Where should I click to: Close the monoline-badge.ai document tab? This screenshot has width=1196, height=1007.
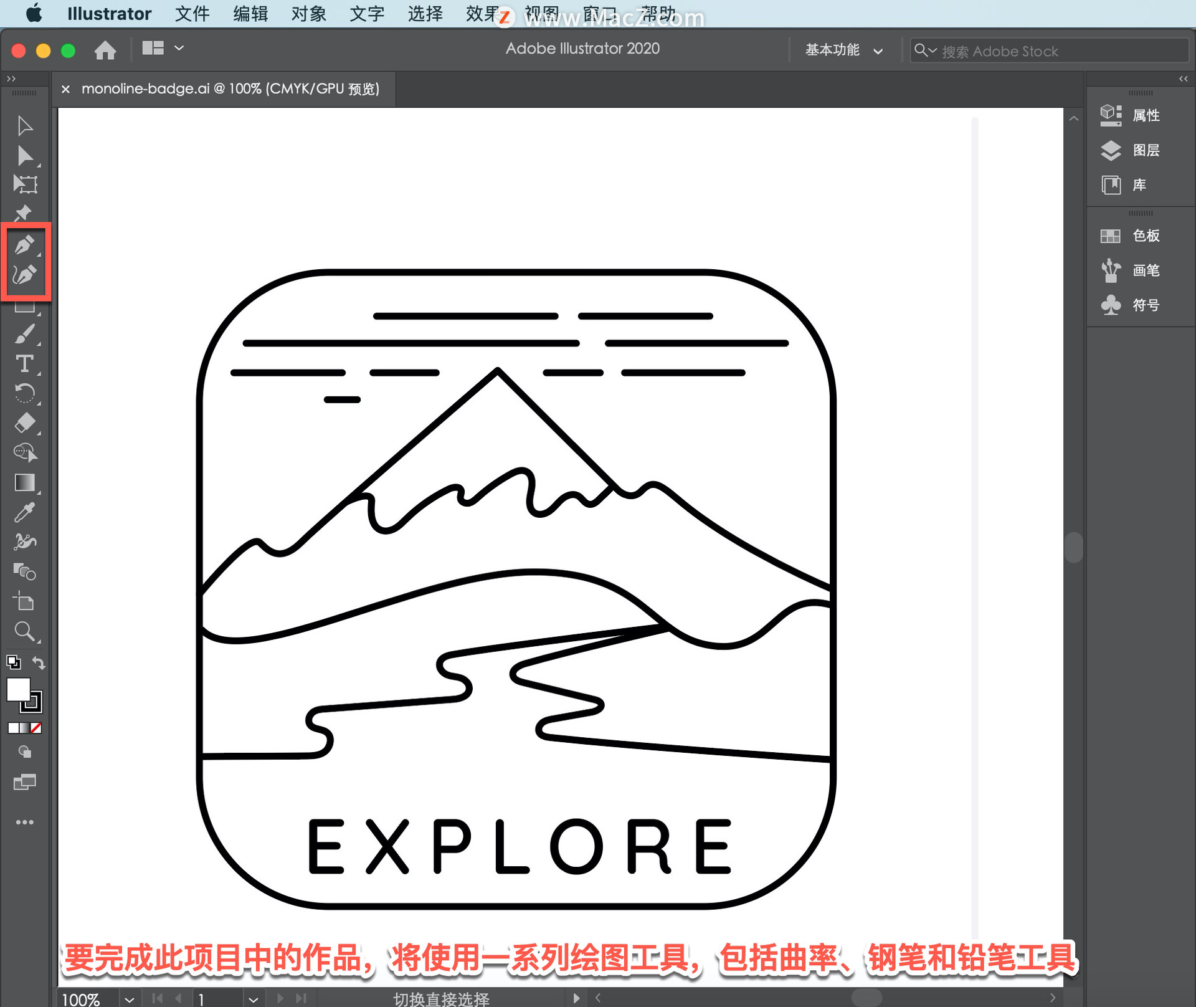point(65,89)
